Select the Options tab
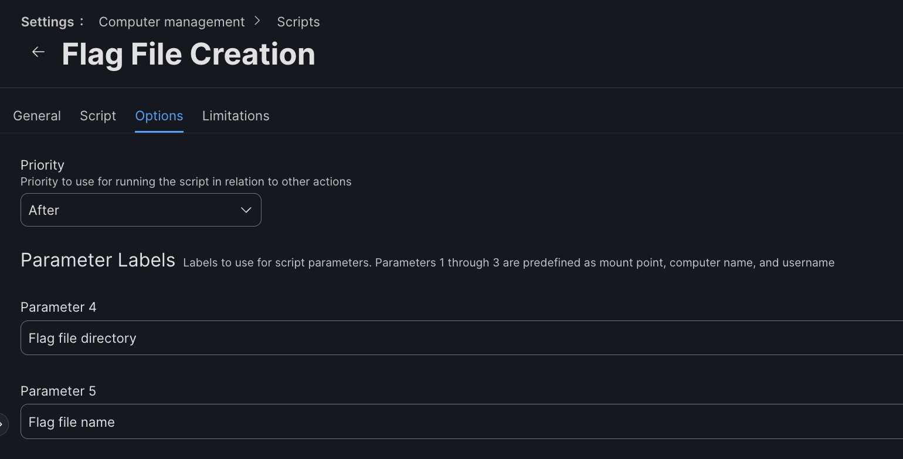This screenshot has width=903, height=459. pyautogui.click(x=159, y=116)
